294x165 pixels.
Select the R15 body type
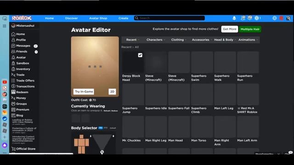coord(106,128)
